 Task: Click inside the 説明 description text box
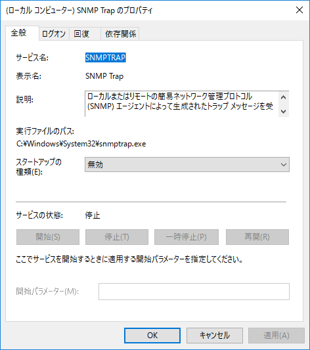181,104
